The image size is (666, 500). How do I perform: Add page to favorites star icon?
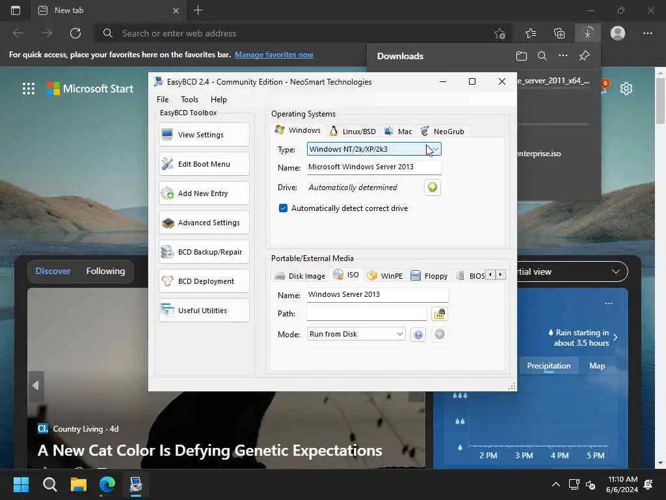pos(500,33)
